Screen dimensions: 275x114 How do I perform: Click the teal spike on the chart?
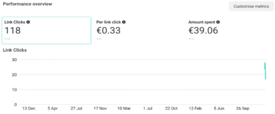(265, 70)
